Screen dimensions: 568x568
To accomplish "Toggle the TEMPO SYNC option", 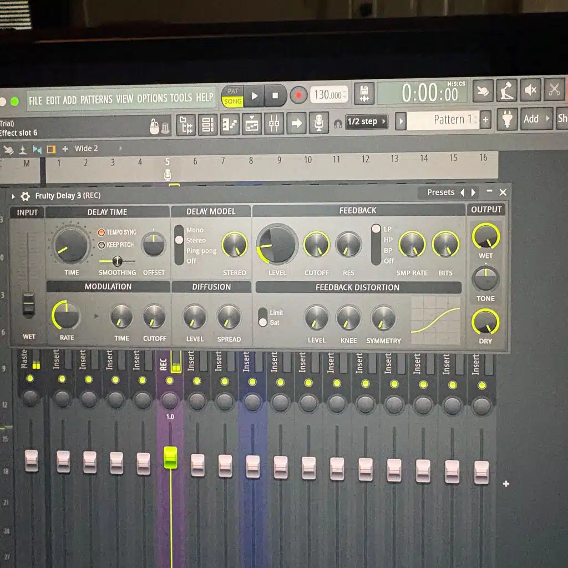I will (117, 232).
